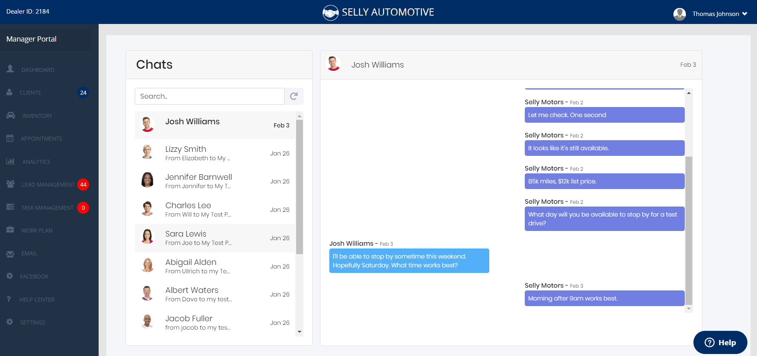Select the Josh Williams chat name

point(193,121)
